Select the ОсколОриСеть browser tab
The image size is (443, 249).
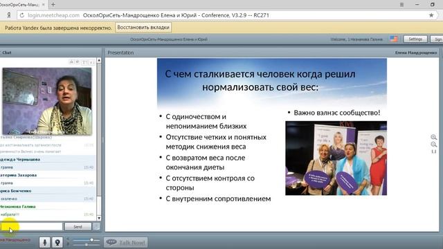pos(23,5)
